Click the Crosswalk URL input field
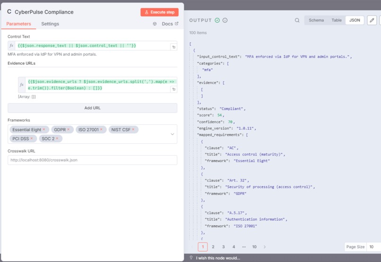Viewport: 381px width, 262px height. pos(92,160)
